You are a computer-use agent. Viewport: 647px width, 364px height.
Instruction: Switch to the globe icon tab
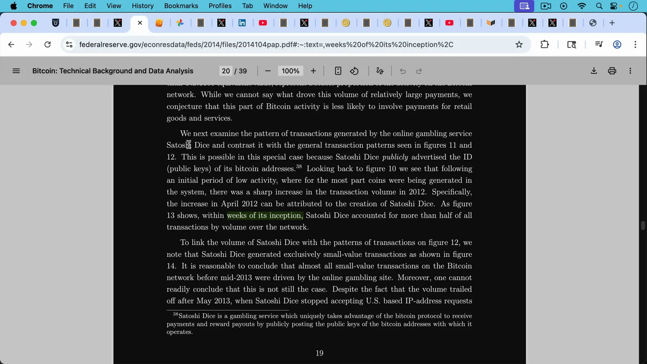(593, 23)
